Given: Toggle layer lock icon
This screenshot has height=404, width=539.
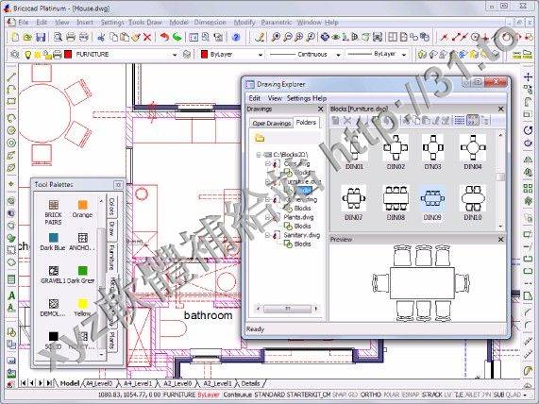Looking at the screenshot, I should [x=47, y=55].
